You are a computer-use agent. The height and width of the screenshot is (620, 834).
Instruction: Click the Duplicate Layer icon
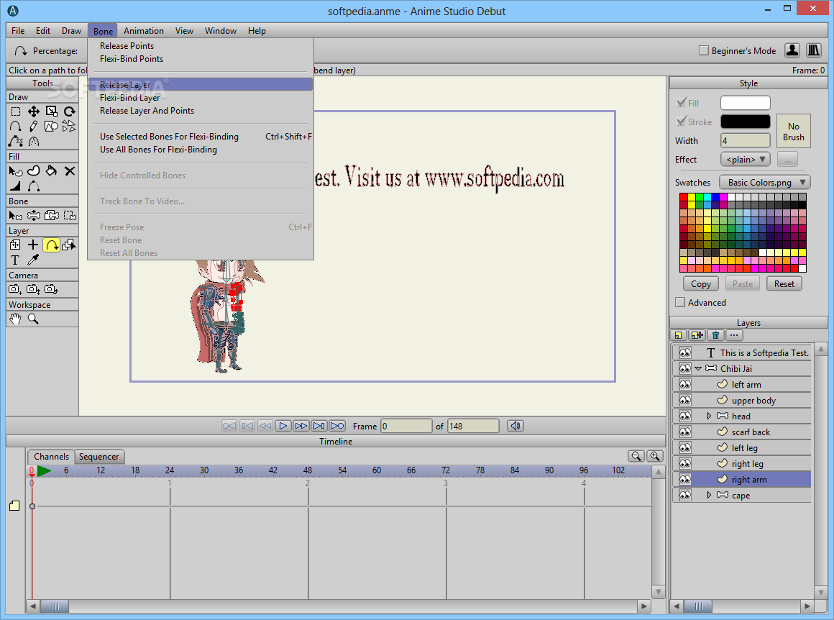coord(697,335)
